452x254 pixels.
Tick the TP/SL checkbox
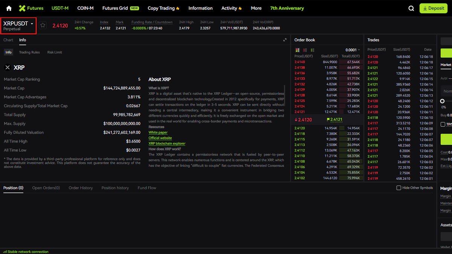443,124
